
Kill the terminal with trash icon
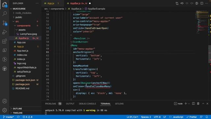coord(198,103)
